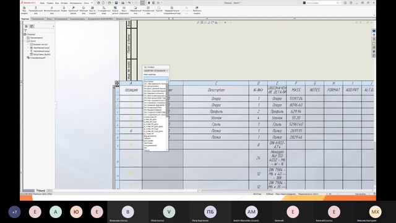
Task: Select the Обрезанный вид crop tool
Action: (x=136, y=10)
